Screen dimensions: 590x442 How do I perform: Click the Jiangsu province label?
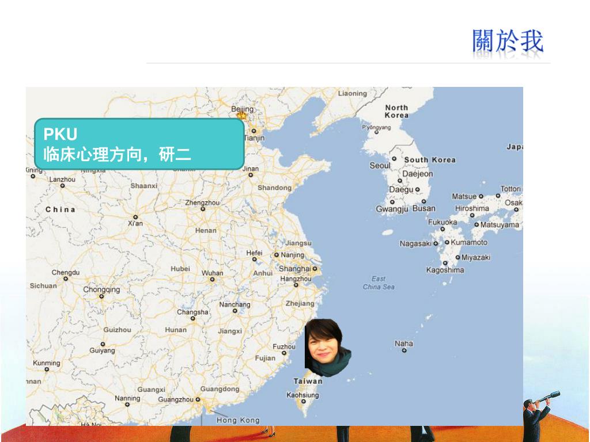298,243
